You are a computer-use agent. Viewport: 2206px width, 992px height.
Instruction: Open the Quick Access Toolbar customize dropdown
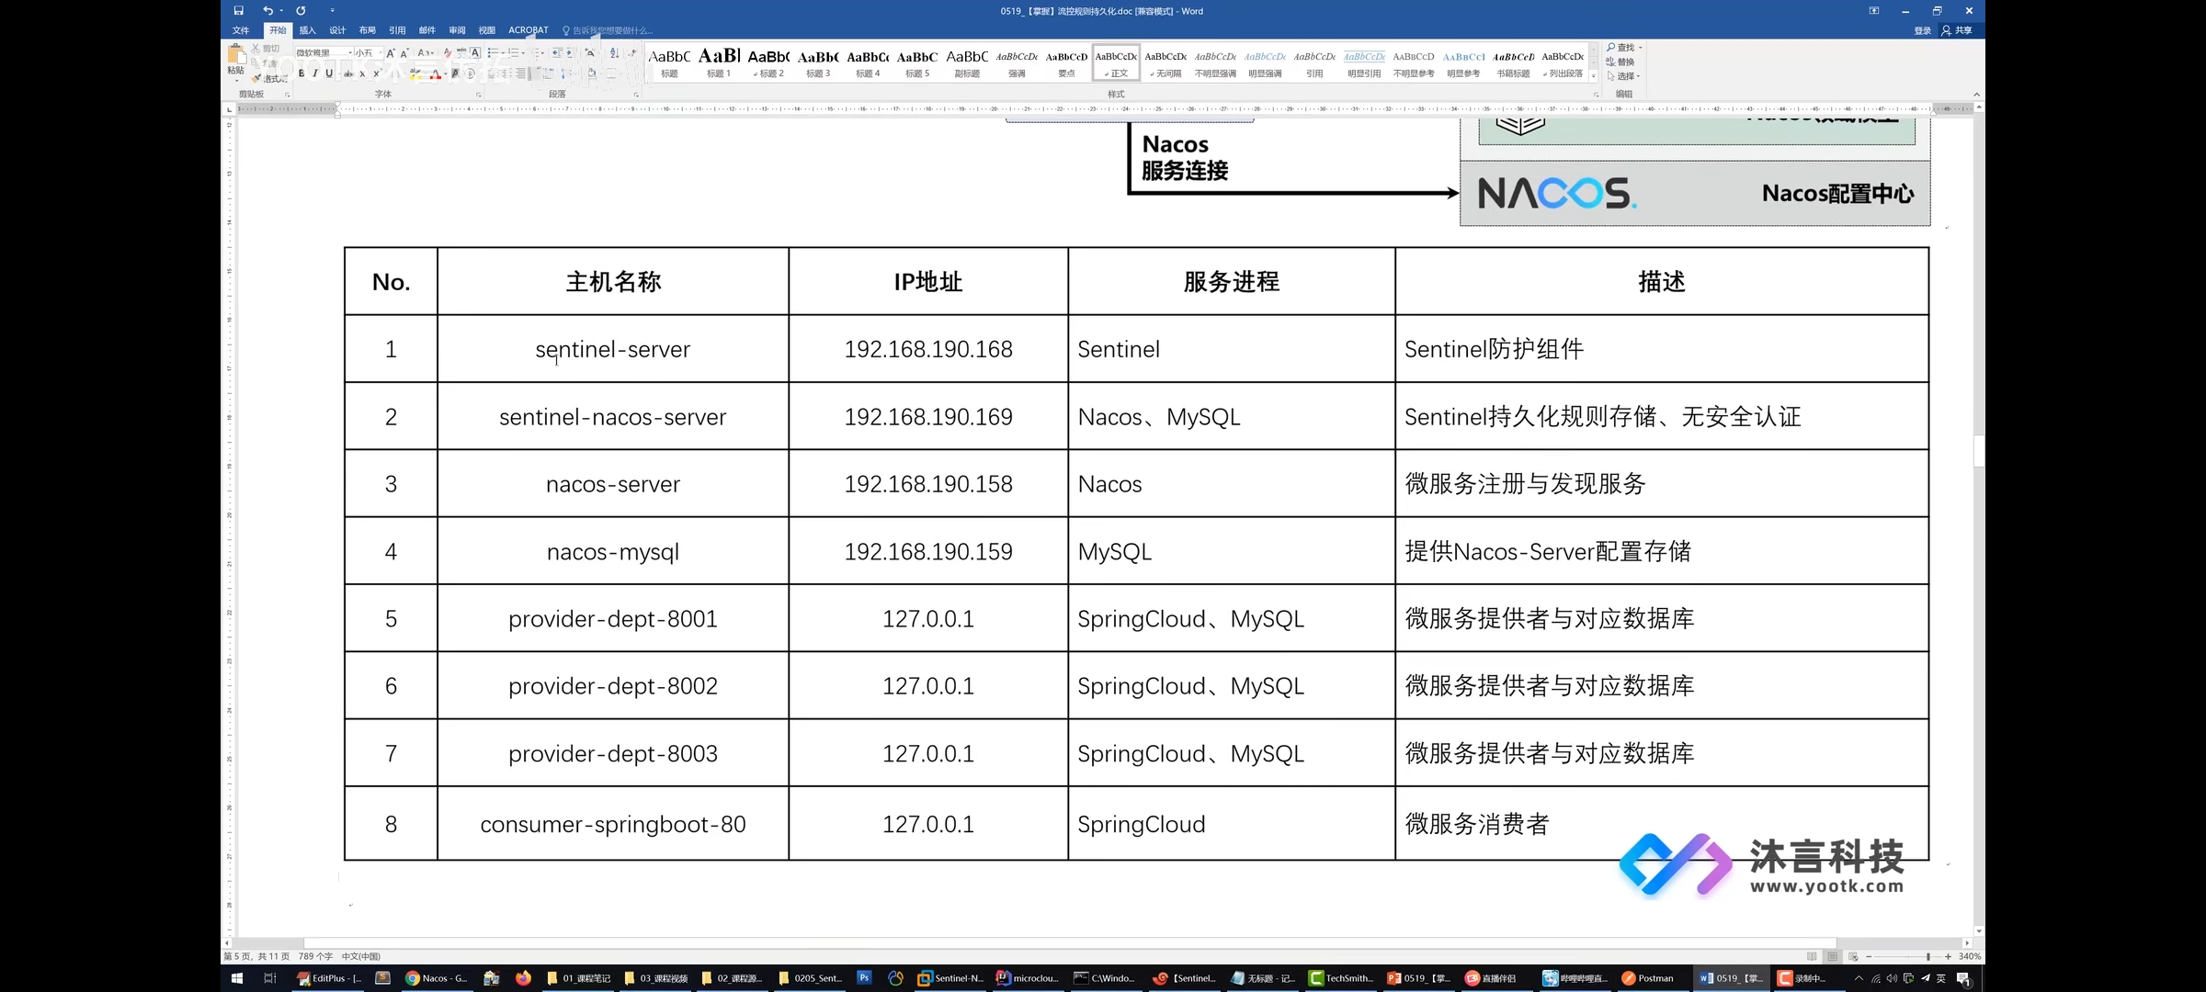click(x=333, y=11)
